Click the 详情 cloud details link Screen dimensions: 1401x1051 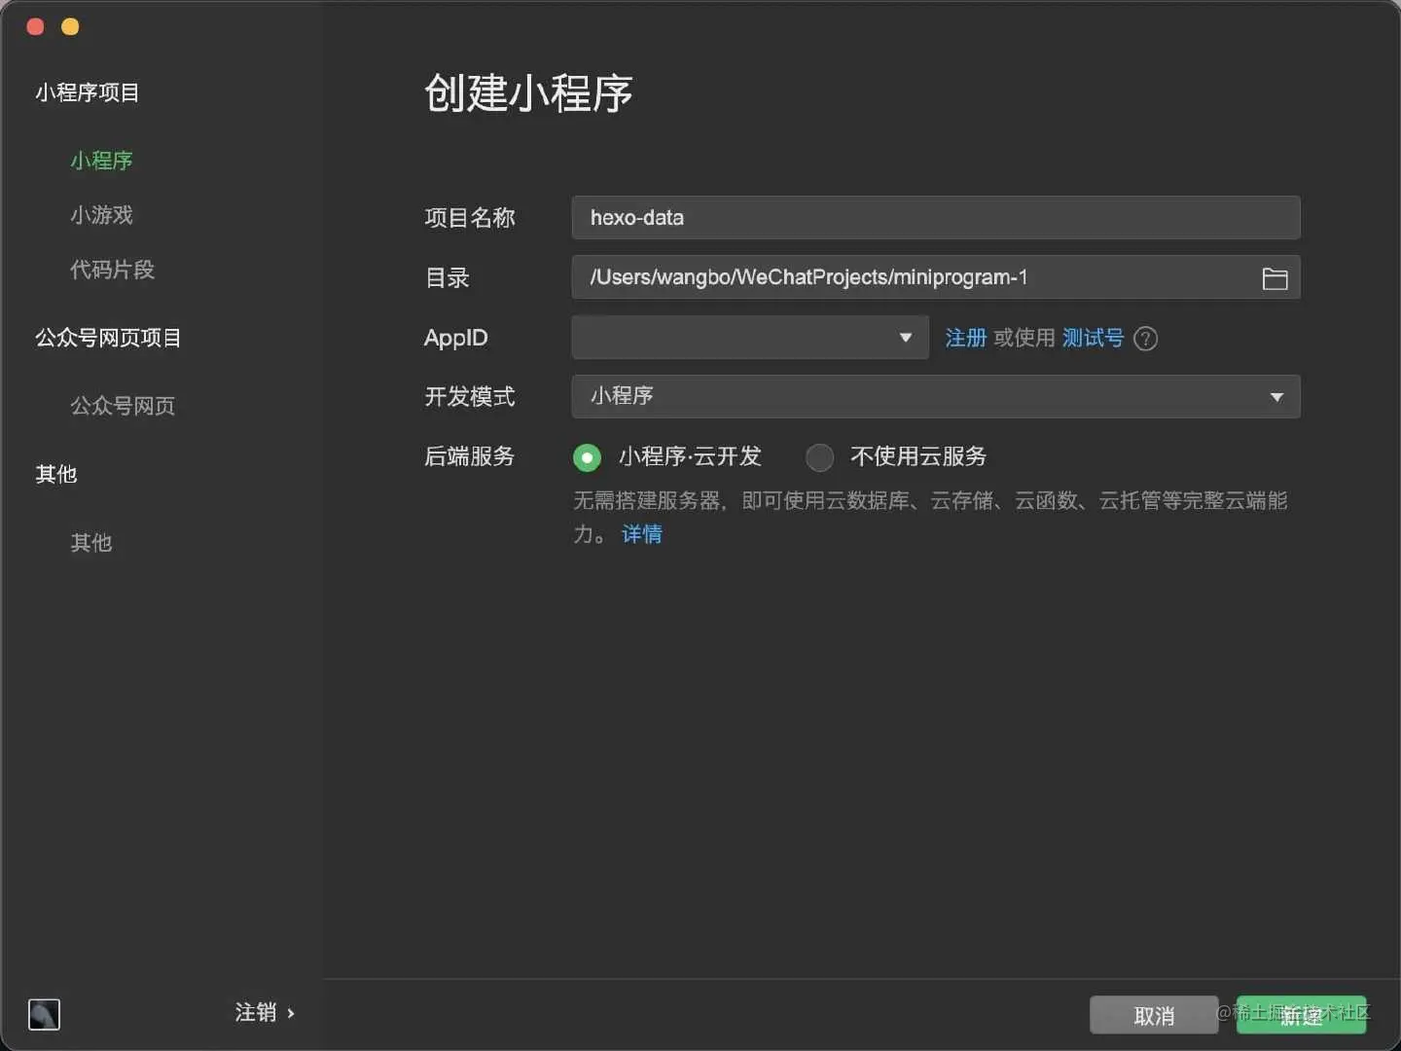(x=641, y=535)
